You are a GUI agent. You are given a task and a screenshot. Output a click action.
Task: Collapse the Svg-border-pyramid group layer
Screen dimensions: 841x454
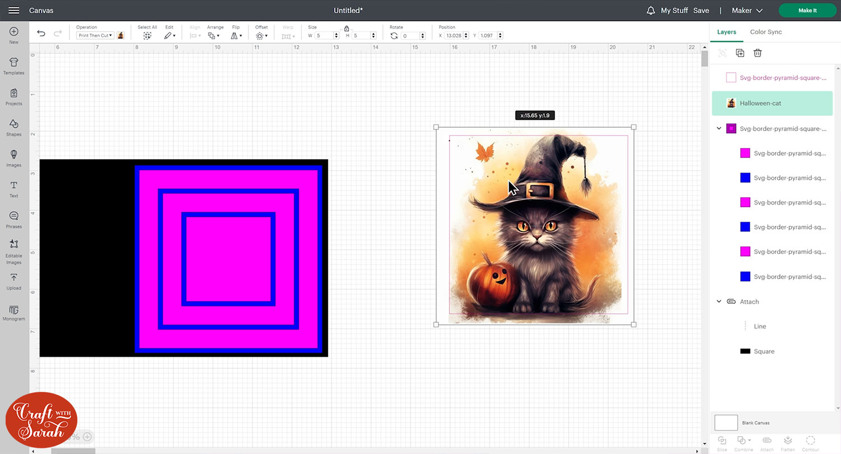point(719,128)
